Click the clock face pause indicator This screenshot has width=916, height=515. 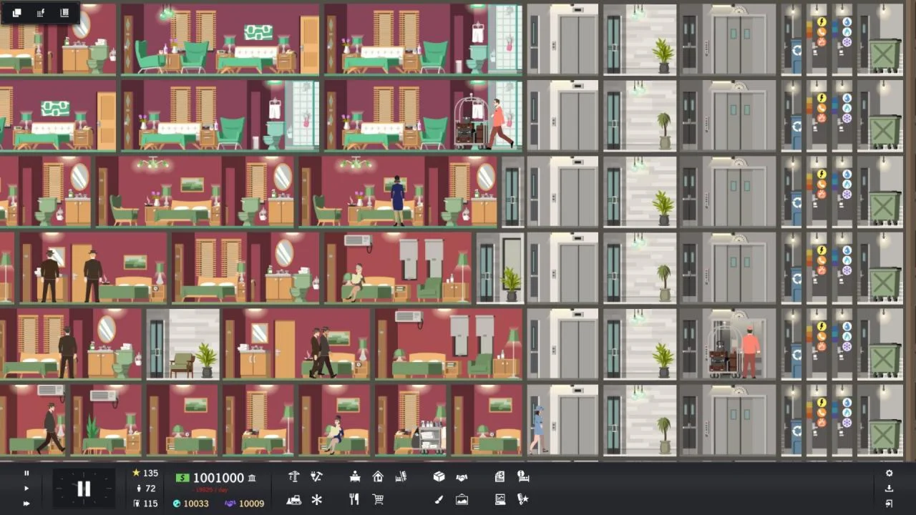pyautogui.click(x=84, y=489)
